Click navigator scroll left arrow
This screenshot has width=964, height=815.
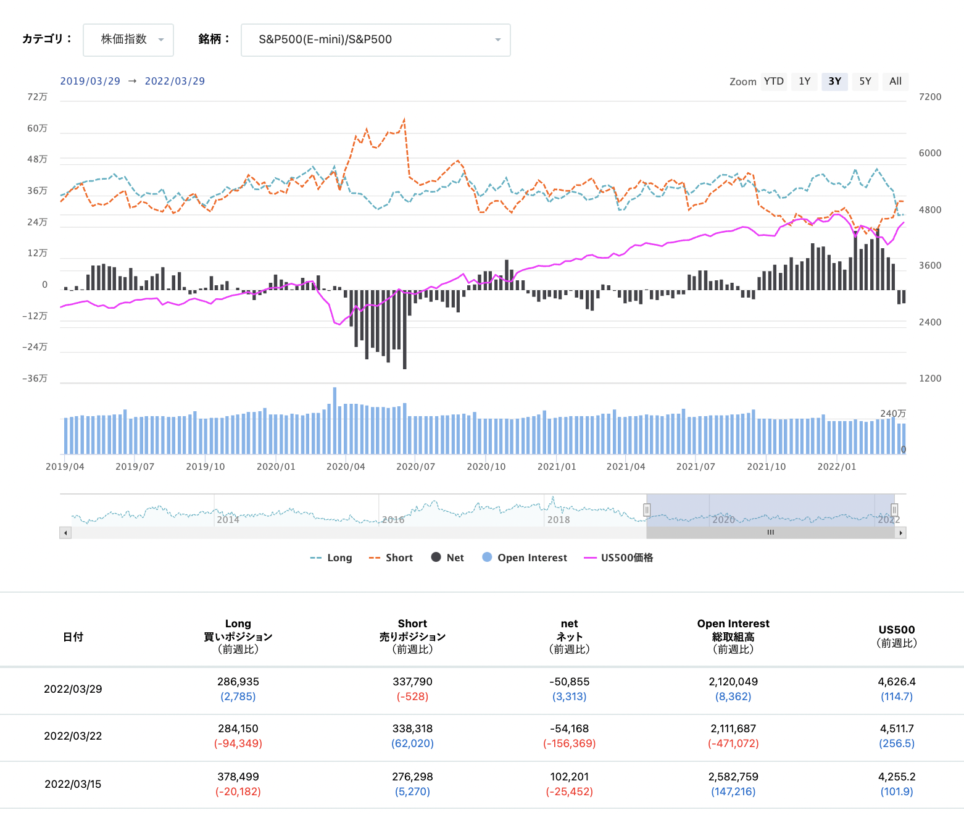pos(65,533)
